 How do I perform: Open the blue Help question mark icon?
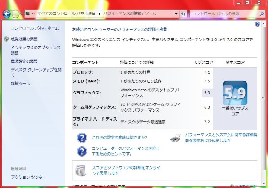(x=257, y=24)
